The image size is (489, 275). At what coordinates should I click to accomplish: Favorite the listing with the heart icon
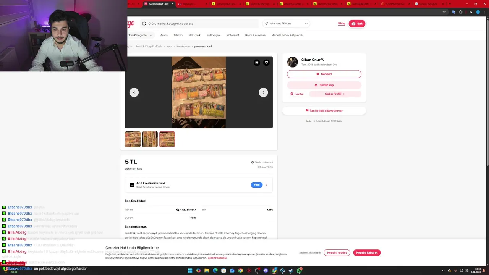point(266,63)
